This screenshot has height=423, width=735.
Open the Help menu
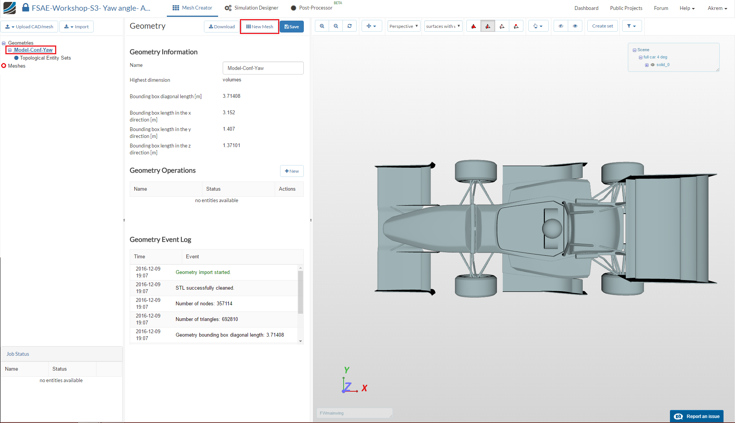click(687, 8)
